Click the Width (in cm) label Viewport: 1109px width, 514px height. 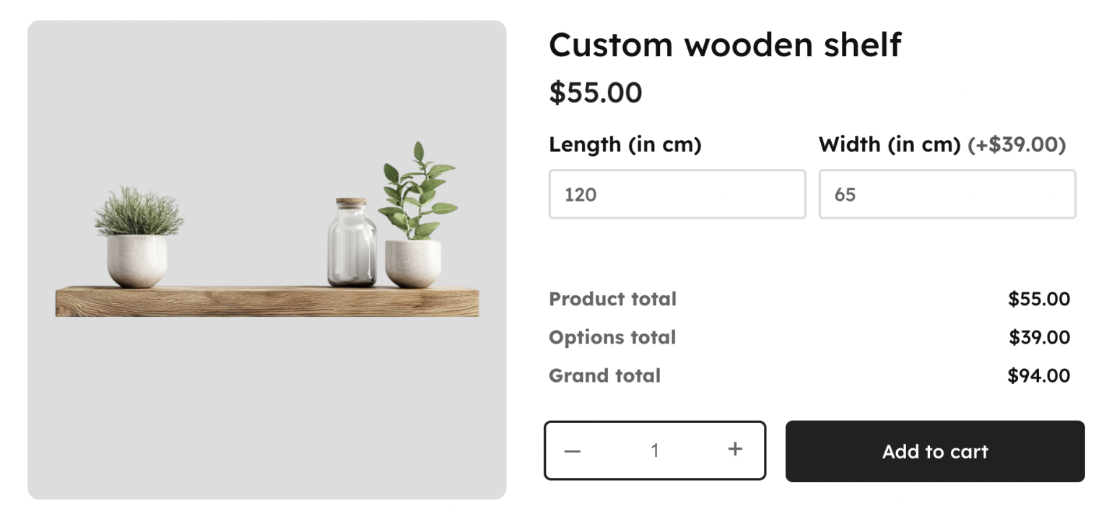click(890, 144)
